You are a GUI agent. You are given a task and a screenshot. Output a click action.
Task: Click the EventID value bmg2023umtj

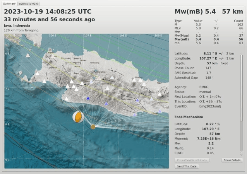click(x=210, y=106)
